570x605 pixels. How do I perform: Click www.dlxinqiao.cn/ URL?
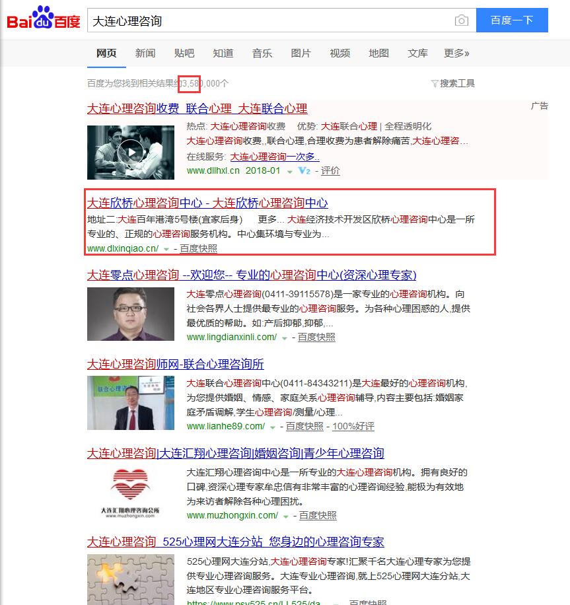coord(123,248)
